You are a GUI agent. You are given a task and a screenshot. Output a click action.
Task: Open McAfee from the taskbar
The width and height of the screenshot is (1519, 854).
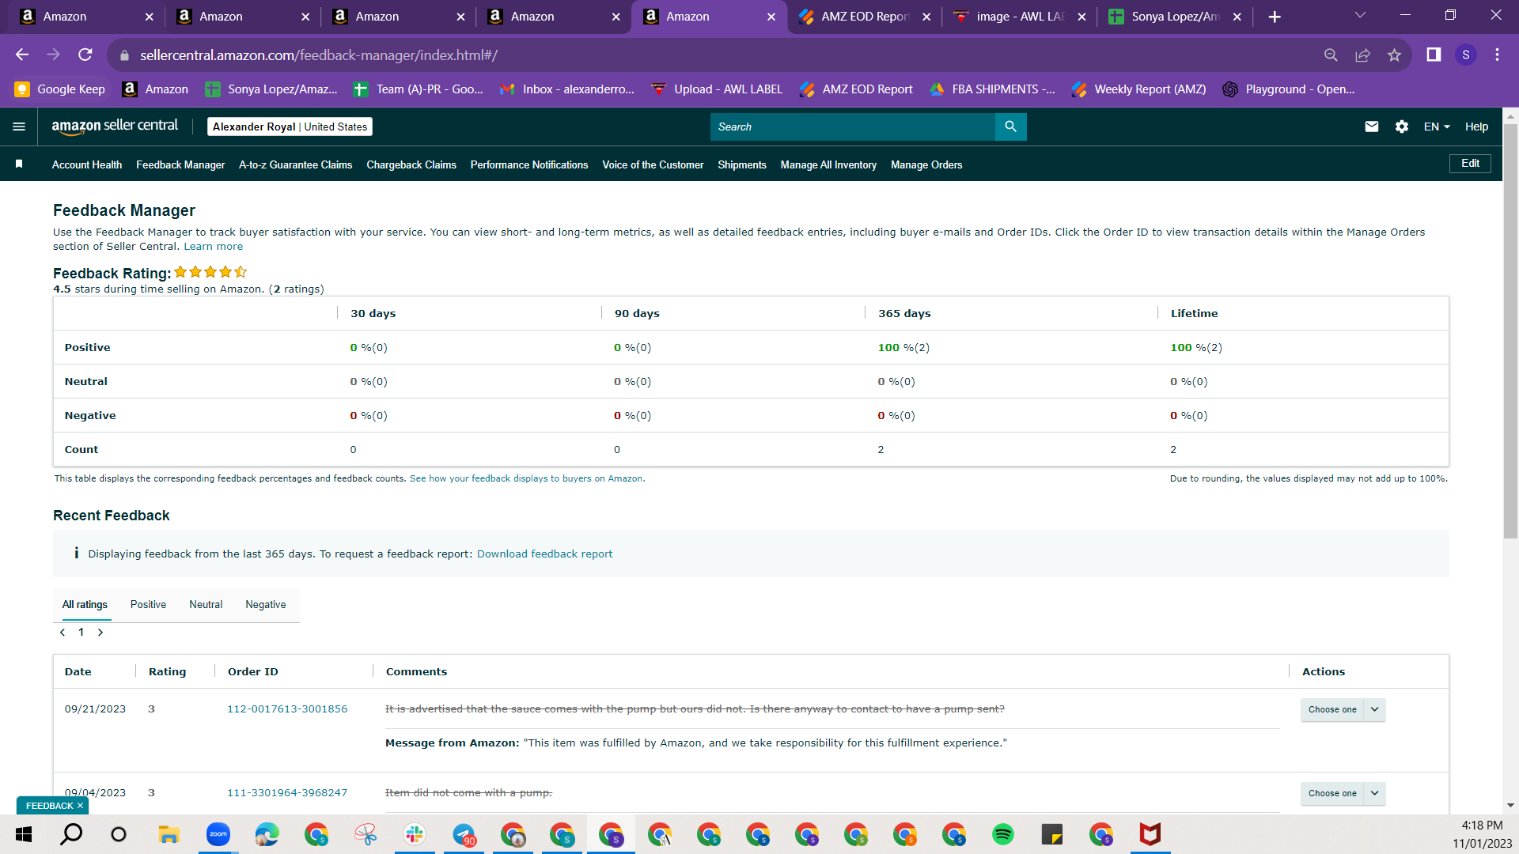pyautogui.click(x=1150, y=834)
